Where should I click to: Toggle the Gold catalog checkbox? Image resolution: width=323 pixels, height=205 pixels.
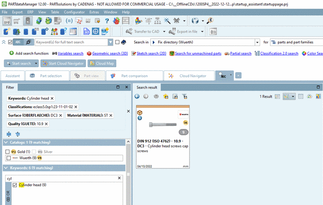point(7,152)
